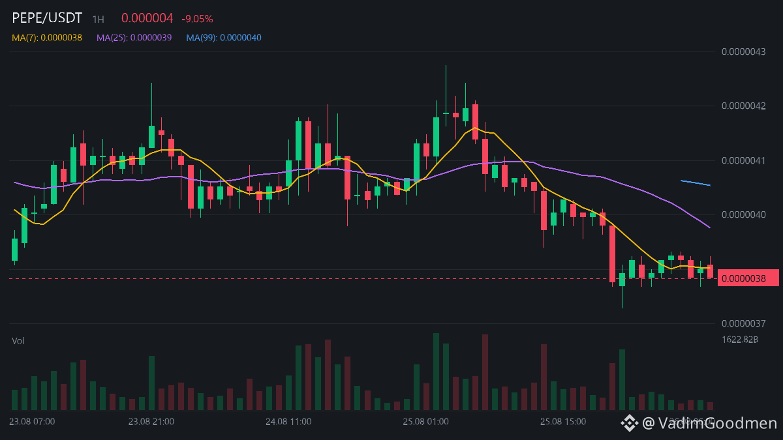Screen dimensions: 783x440
Task: Click the 23.08 21:00 time label
Action: [x=151, y=422]
